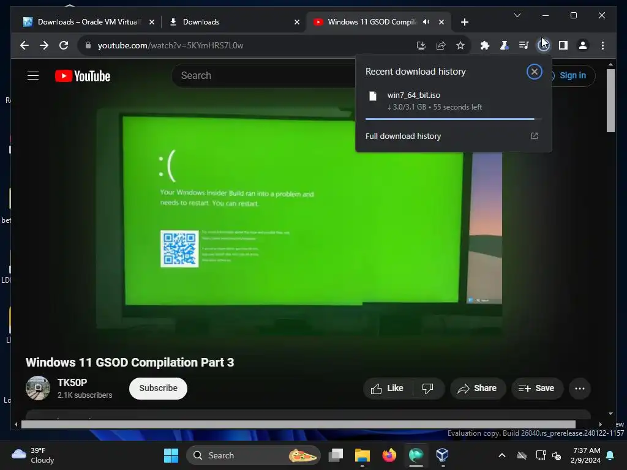This screenshot has height=470, width=627.
Task: Share the video
Action: (x=478, y=389)
